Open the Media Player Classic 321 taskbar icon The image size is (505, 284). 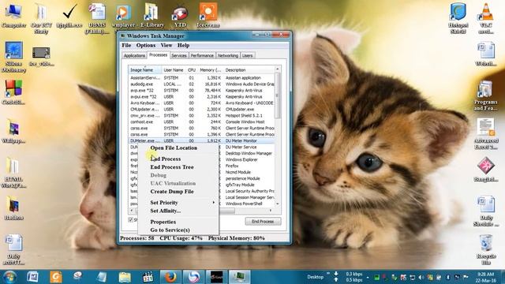click(148, 277)
